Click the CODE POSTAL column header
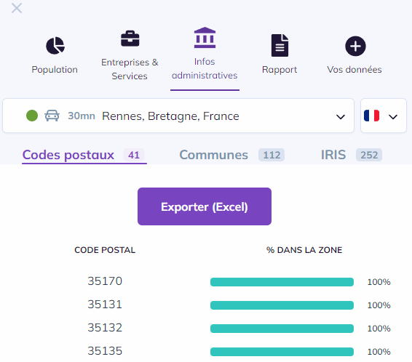The width and height of the screenshot is (412, 362). (x=105, y=250)
